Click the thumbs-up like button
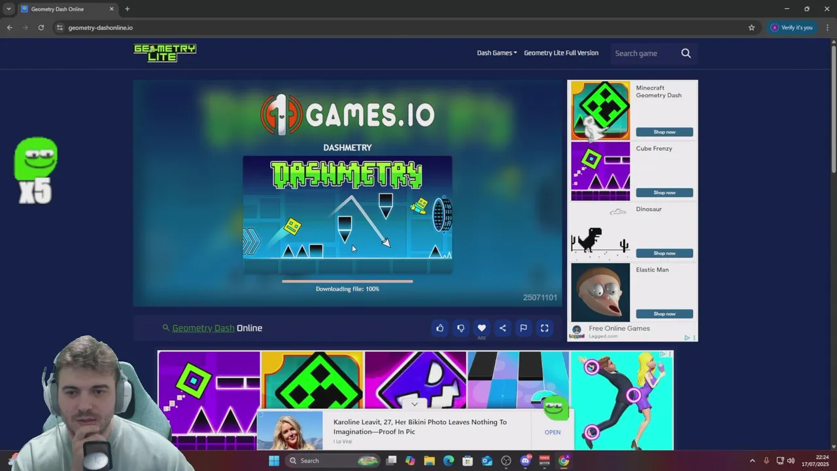Image resolution: width=837 pixels, height=471 pixels. 440,328
